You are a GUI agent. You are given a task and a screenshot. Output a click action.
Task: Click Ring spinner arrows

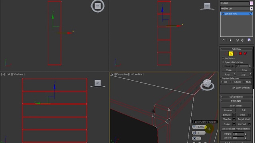[235, 74]
